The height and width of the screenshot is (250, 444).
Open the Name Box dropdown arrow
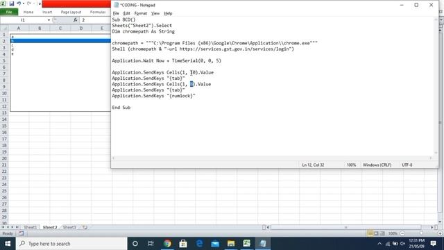49,20
